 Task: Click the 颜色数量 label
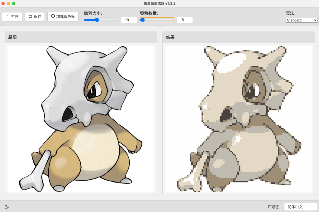coord(149,13)
